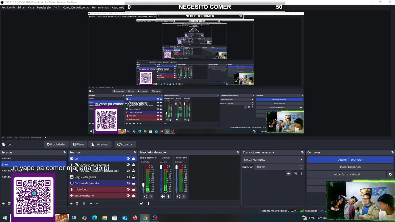Open audio mixer menu dots beside gears

click(148, 203)
